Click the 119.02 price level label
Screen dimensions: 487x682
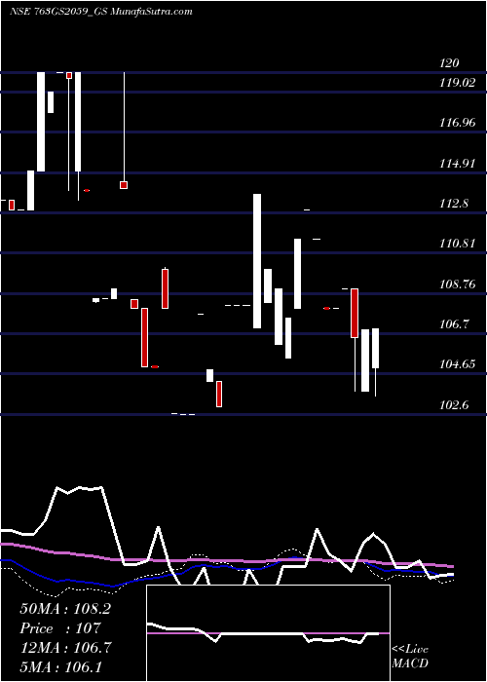click(x=457, y=83)
